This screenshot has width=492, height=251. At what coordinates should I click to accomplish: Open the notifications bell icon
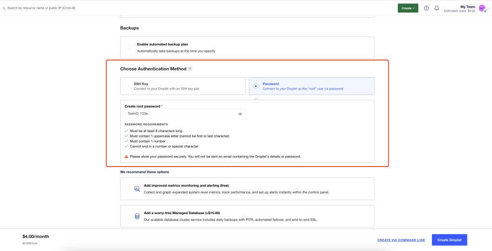tap(437, 8)
